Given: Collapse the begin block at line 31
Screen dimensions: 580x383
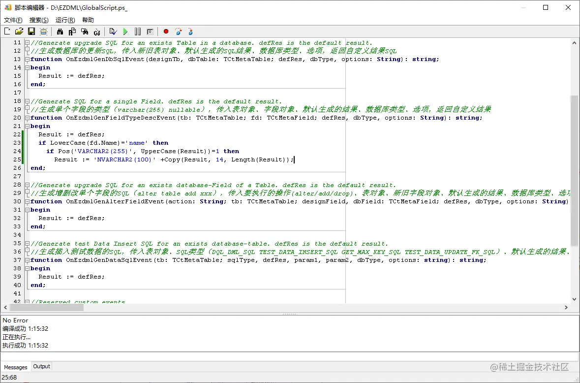Looking at the screenshot, I should [x=27, y=210].
